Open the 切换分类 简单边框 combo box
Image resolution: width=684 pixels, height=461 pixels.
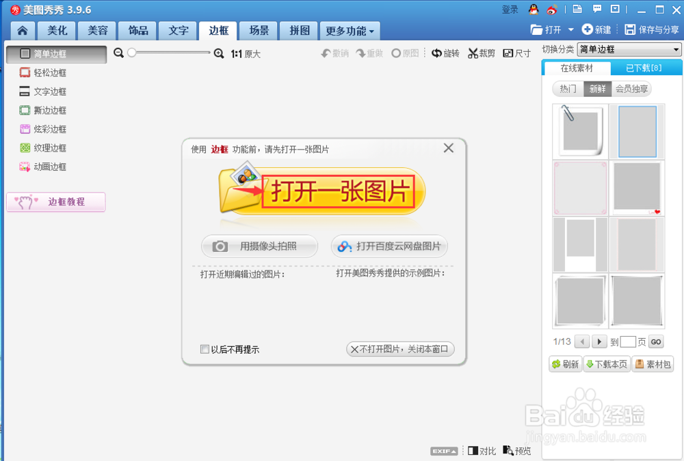point(629,49)
